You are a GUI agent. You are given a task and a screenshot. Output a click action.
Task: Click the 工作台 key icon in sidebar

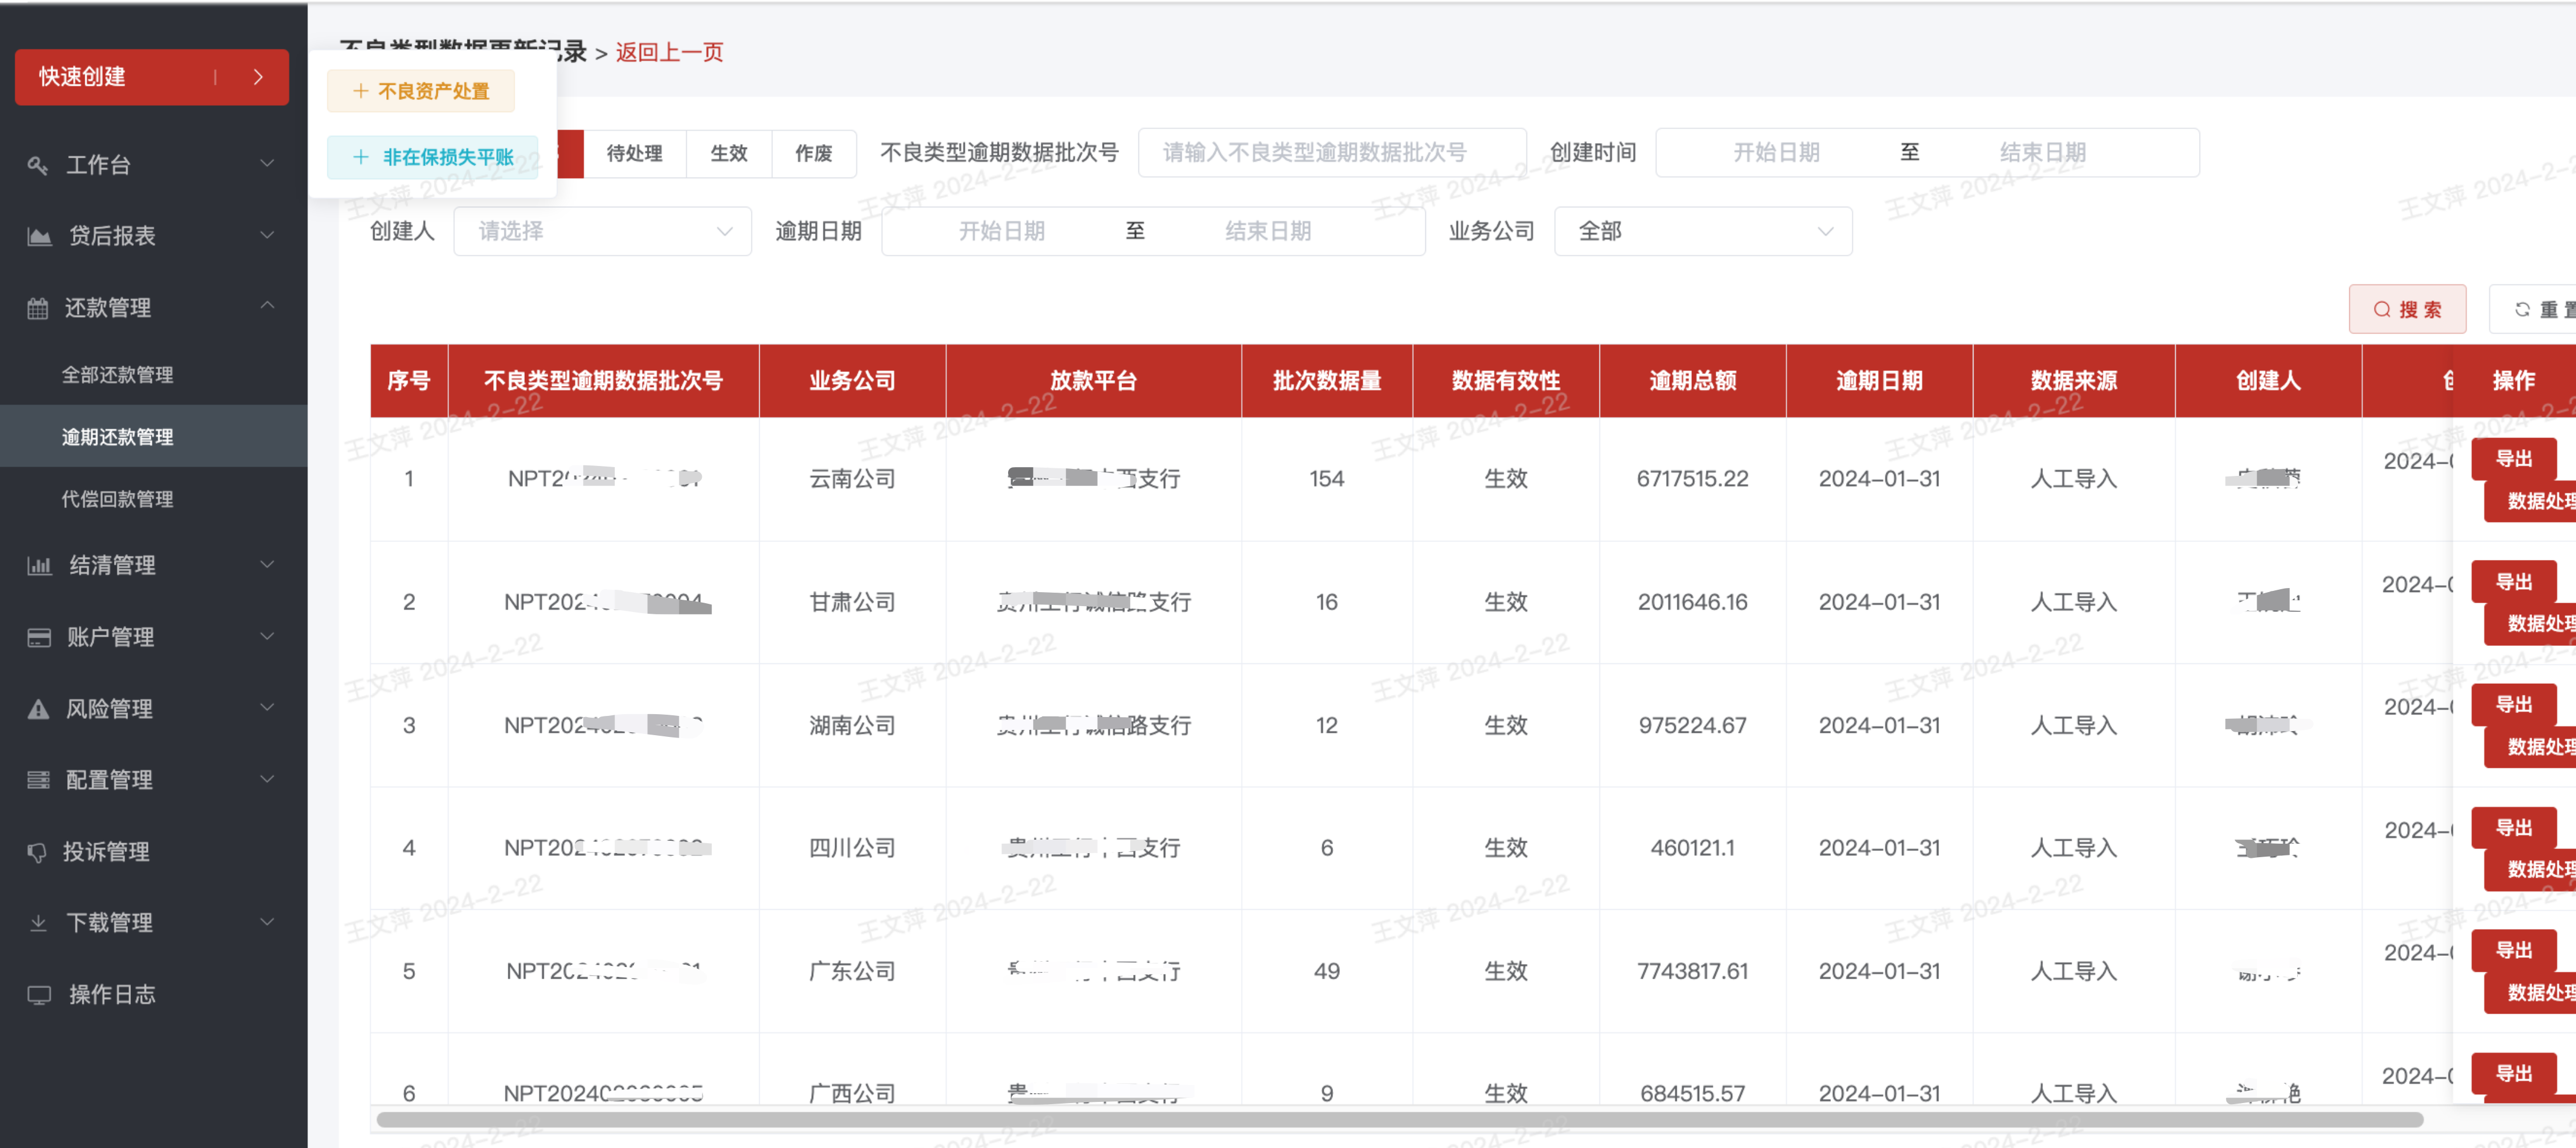tap(38, 165)
